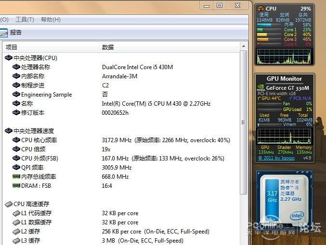
Task: Click the cache icon beside CPU 高速缓存
Action: click(9, 204)
